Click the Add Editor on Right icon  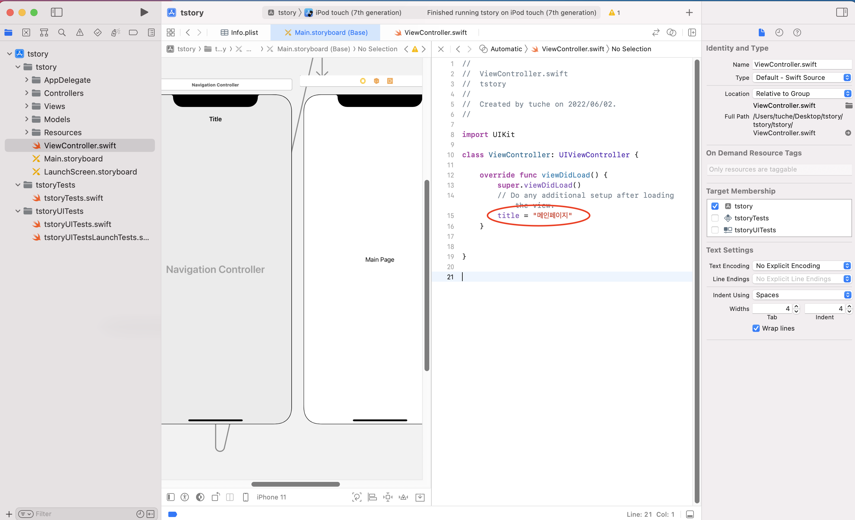coord(692,32)
